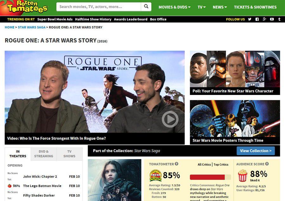
Task: Open The Lego Batman Movie listing
Action: 42,186
